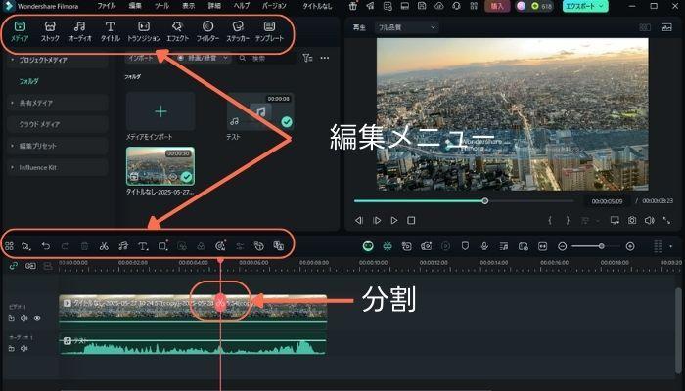The width and height of the screenshot is (685, 391).
Task: Open the ストック (Stock) panel
Action: tap(50, 31)
